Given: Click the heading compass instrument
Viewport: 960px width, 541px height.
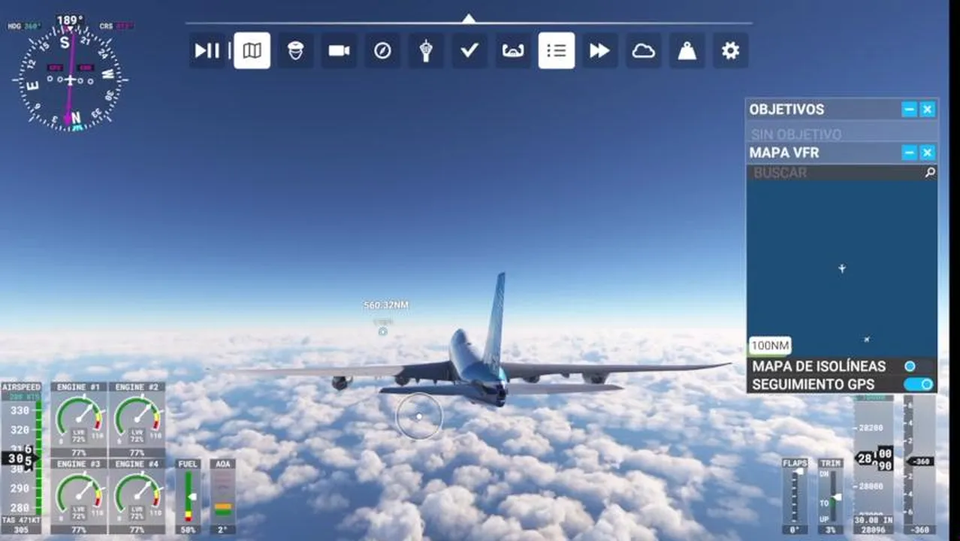Looking at the screenshot, I should click(x=70, y=79).
